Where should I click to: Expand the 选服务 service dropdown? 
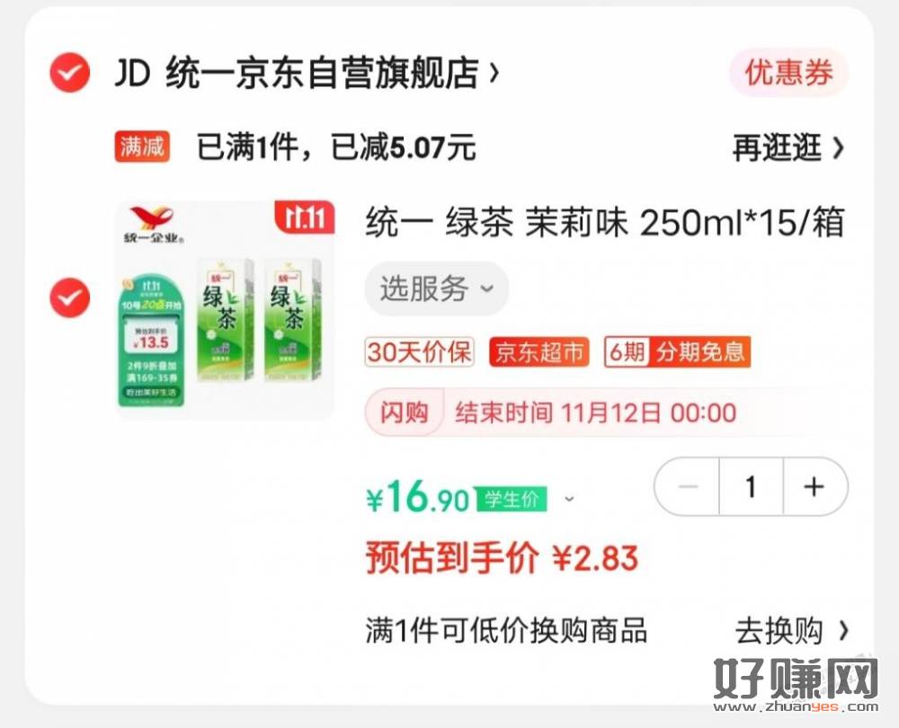click(x=436, y=289)
